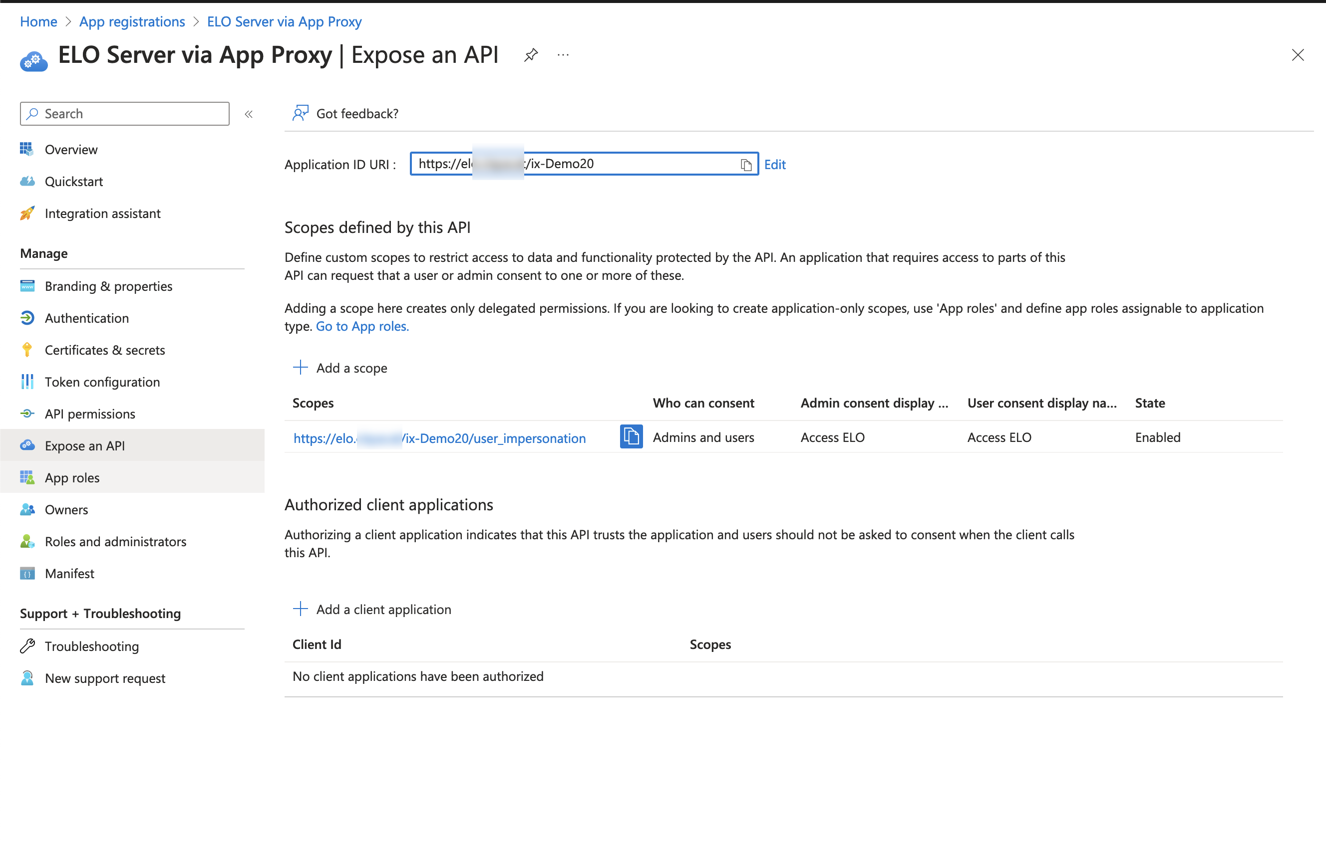
Task: Open the Troubleshooting page
Action: click(x=91, y=646)
